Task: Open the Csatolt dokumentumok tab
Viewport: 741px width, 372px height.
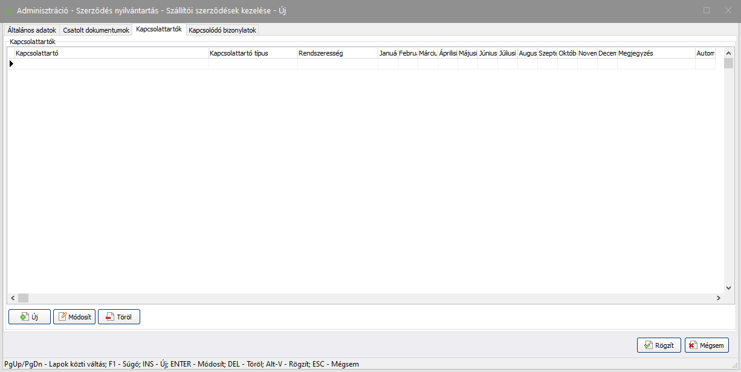Action: pyautogui.click(x=95, y=30)
